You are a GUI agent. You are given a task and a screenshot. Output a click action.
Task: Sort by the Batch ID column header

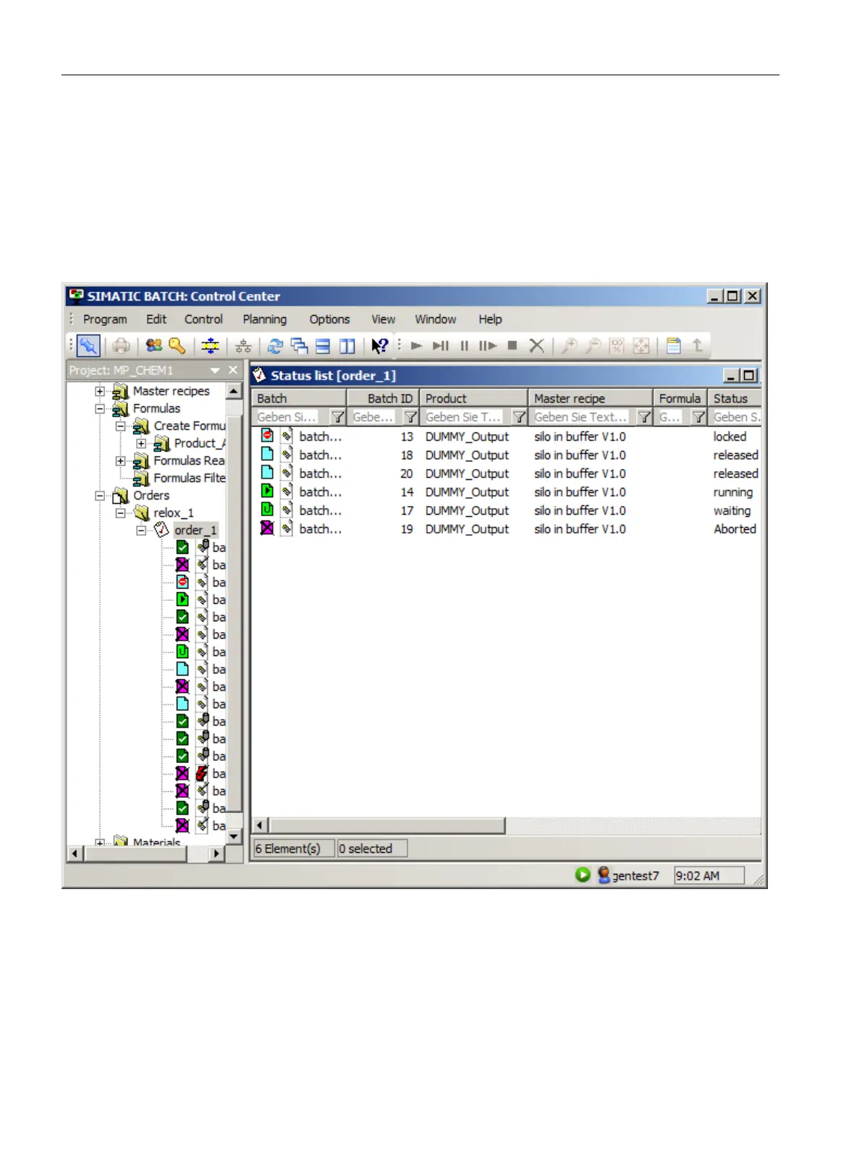click(x=383, y=398)
